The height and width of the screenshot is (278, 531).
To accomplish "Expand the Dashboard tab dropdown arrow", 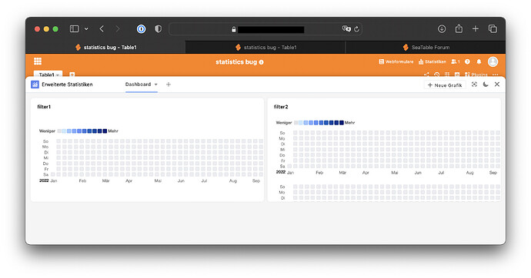I will [156, 84].
